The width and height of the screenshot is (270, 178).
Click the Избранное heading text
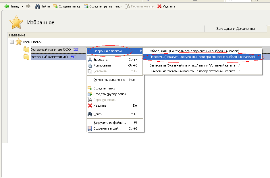(x=41, y=23)
